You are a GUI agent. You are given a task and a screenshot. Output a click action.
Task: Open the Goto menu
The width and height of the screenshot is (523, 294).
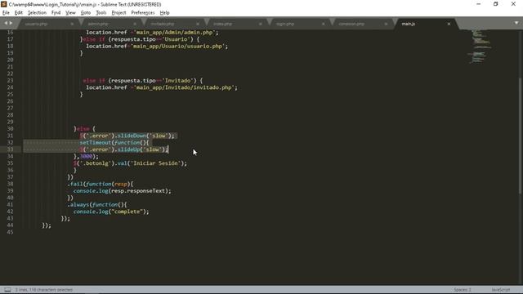pos(86,13)
